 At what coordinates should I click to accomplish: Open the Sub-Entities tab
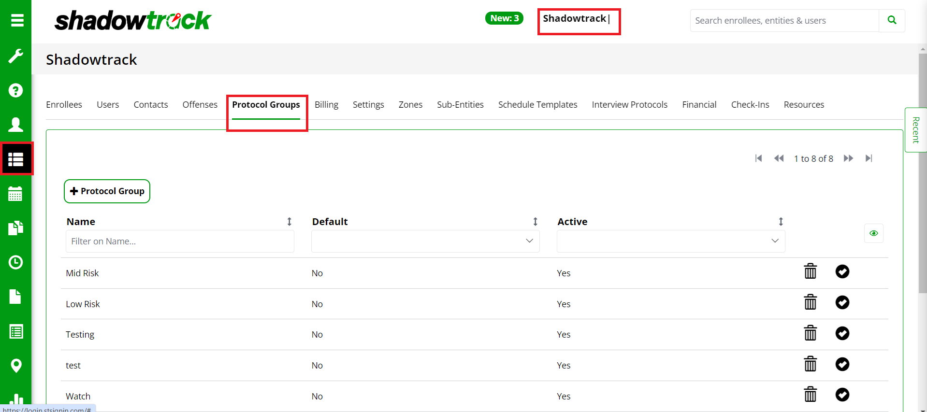pyautogui.click(x=460, y=105)
